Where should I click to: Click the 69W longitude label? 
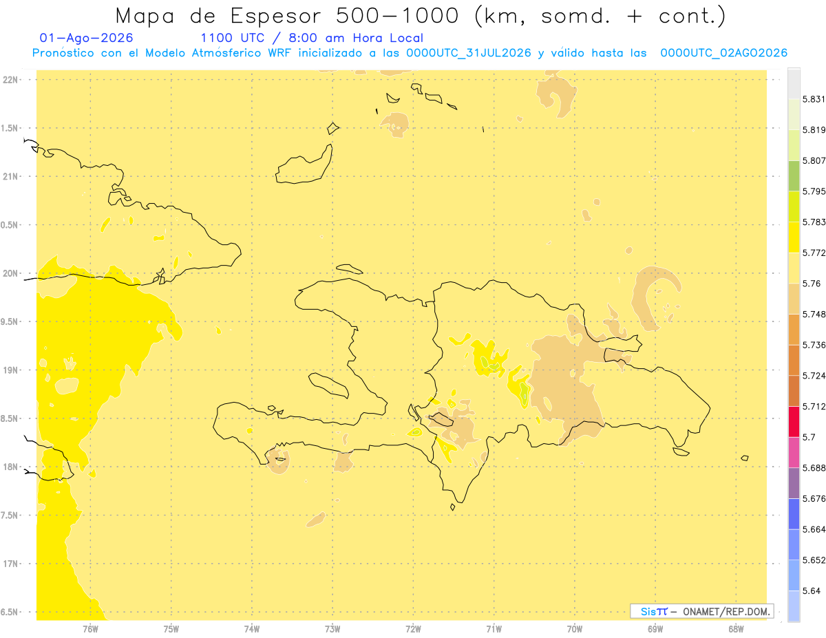coord(655,629)
